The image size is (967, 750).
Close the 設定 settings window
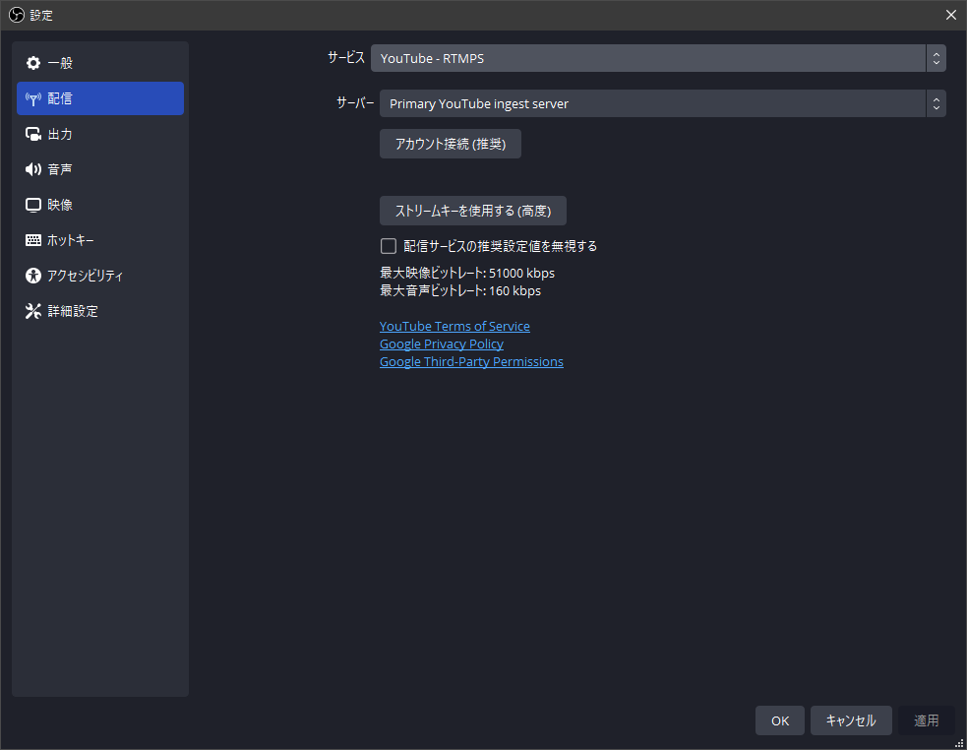tap(950, 15)
